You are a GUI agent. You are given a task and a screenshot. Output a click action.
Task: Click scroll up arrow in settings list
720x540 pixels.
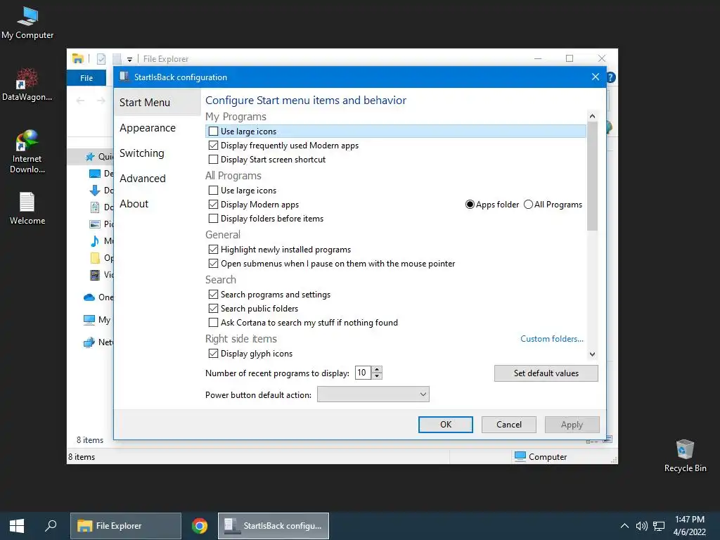click(x=592, y=116)
